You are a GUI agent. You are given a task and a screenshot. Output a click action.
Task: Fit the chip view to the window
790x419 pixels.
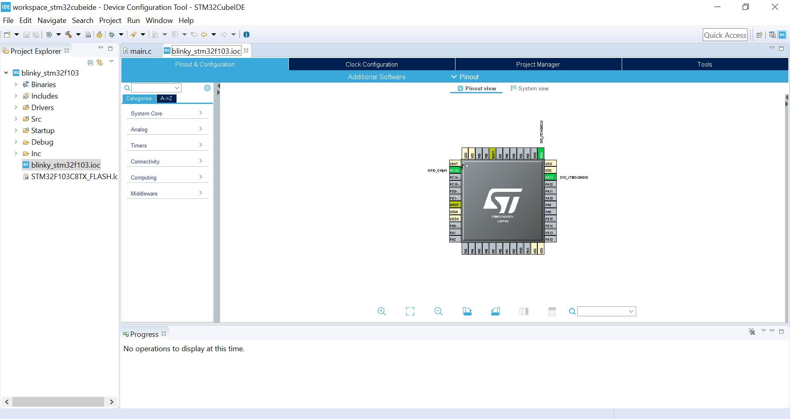410,311
